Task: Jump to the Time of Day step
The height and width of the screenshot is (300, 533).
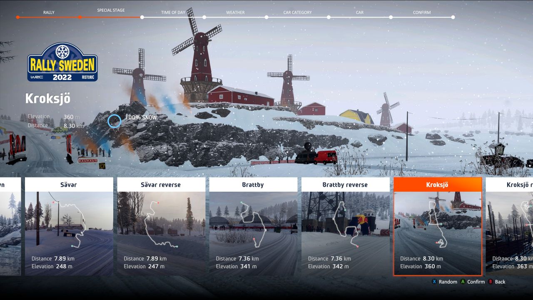Action: pos(142,17)
